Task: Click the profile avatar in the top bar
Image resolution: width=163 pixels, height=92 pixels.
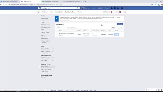Action: point(83,8)
